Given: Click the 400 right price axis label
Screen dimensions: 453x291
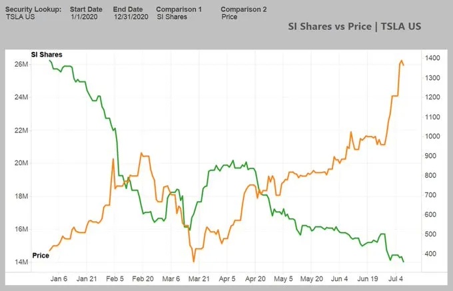Looking at the screenshot, I should (430, 254).
